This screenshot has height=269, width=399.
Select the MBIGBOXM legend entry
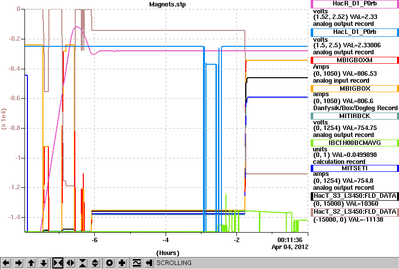[355, 60]
